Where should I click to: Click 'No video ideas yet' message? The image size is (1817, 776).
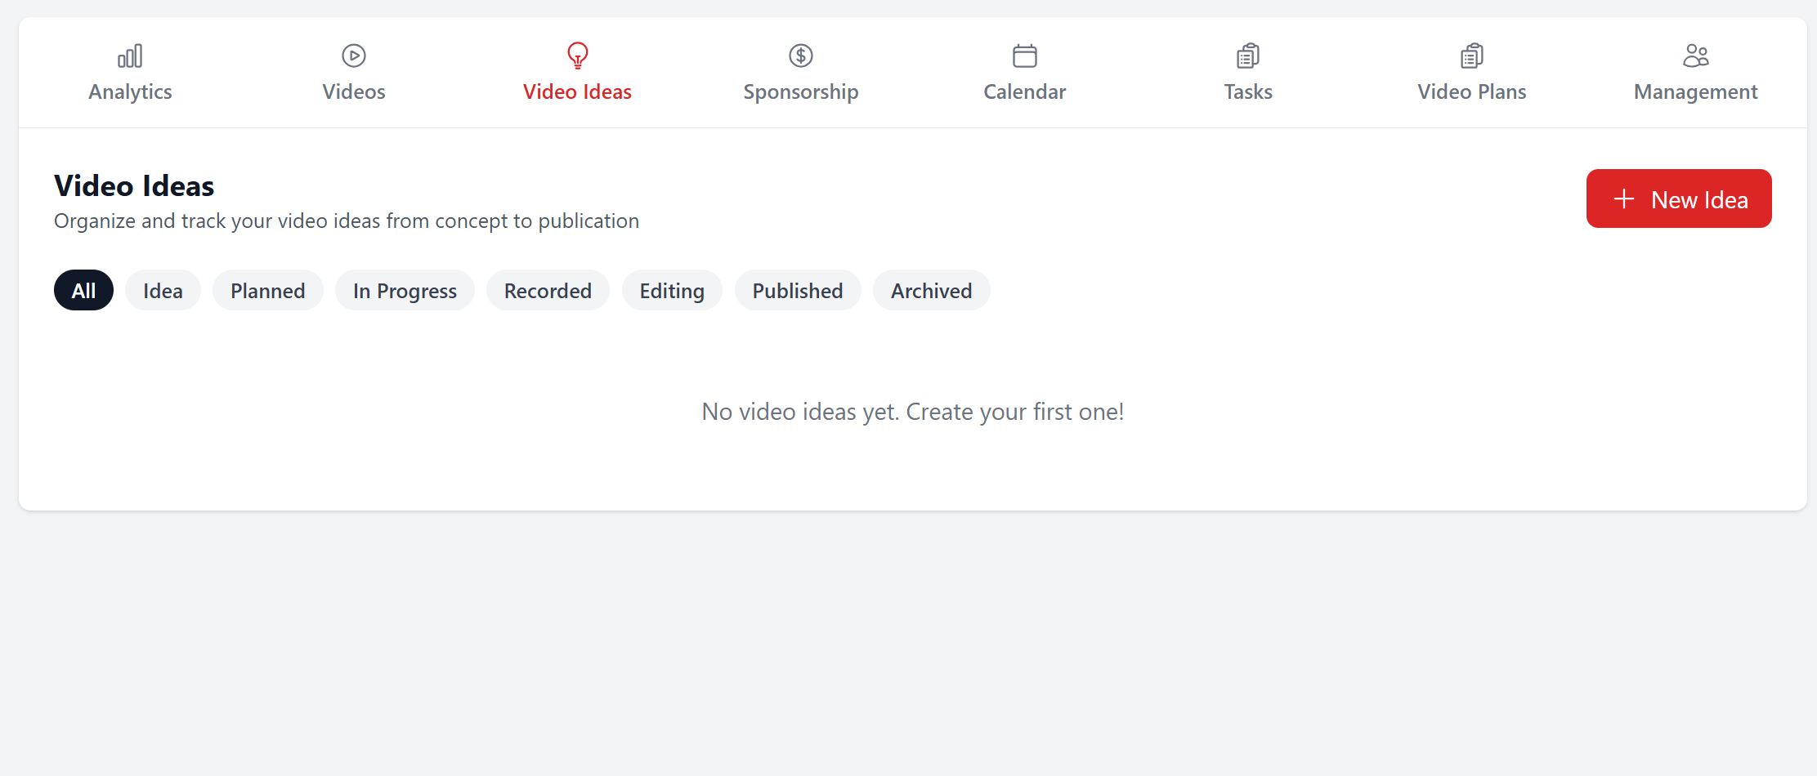913,412
